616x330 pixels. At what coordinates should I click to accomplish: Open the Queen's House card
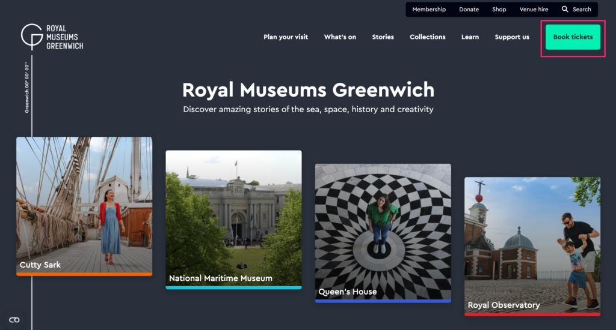pyautogui.click(x=383, y=233)
